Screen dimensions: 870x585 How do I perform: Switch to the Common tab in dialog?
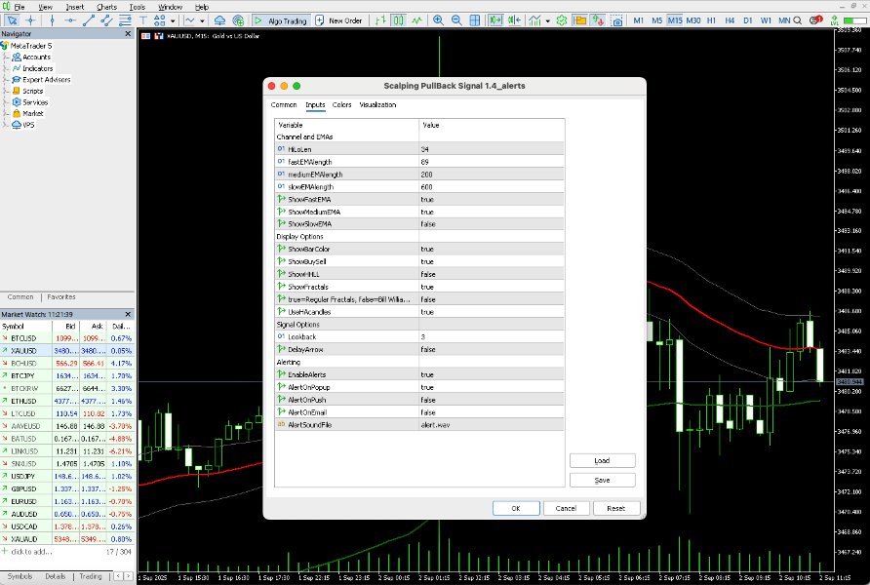tap(284, 104)
